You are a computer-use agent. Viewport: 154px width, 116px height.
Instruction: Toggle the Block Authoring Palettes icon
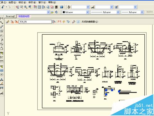54,22
